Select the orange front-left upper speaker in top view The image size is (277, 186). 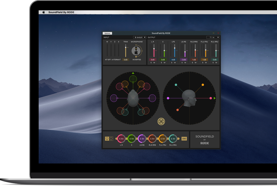(125, 84)
